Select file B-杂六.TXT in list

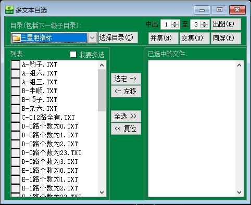click(x=40, y=109)
